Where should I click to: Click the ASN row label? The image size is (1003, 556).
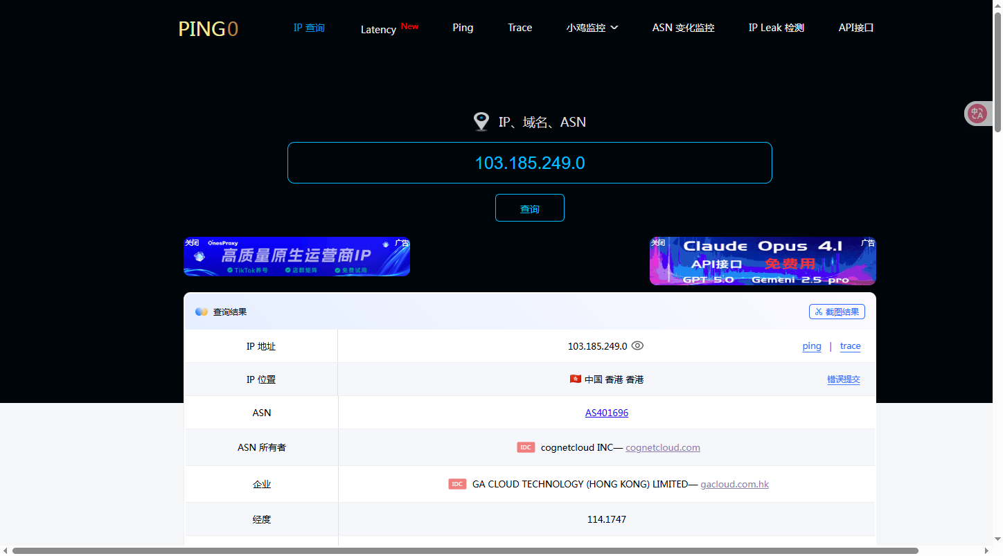tap(262, 413)
